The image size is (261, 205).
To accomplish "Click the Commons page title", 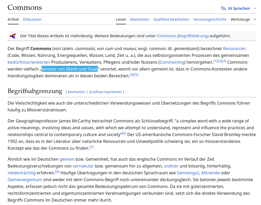I will coord(25,8).
